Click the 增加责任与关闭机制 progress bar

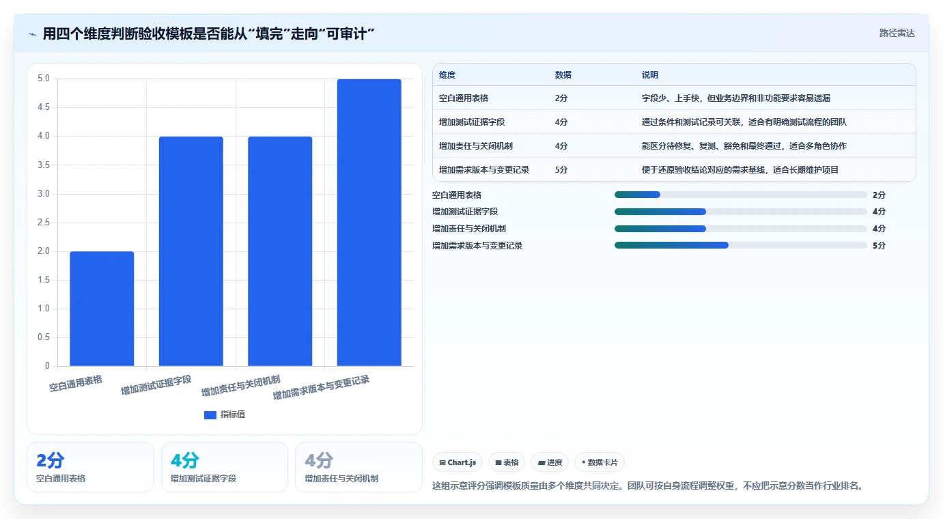741,229
